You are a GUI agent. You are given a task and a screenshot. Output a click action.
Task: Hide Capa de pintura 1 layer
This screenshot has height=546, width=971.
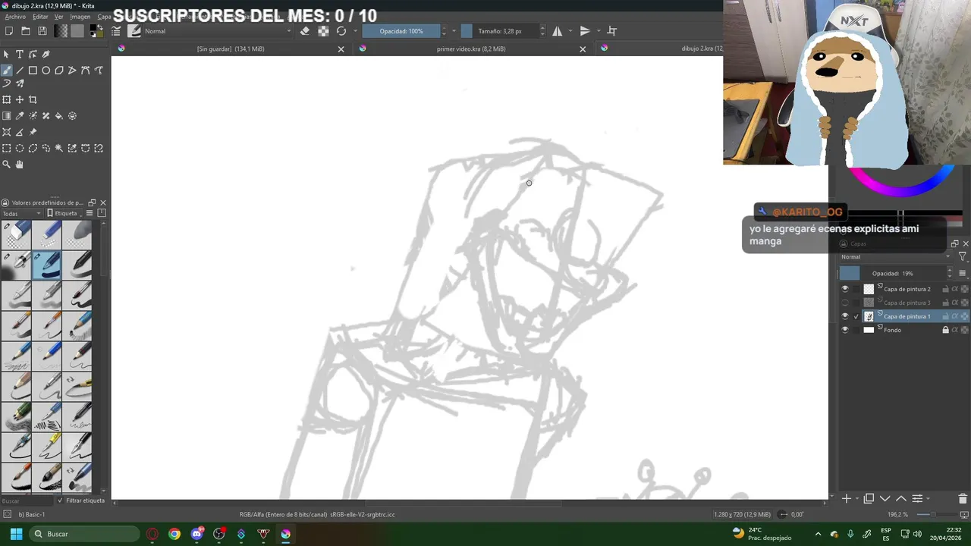pyautogui.click(x=845, y=316)
